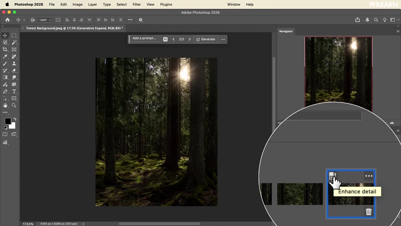Collapse the toolbox double-arrow
Screen dimensions: 401x226
(x=3, y=26)
